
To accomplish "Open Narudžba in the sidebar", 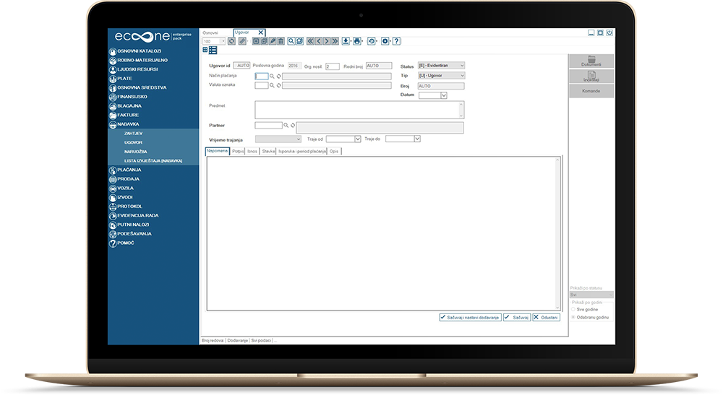I will (x=136, y=152).
